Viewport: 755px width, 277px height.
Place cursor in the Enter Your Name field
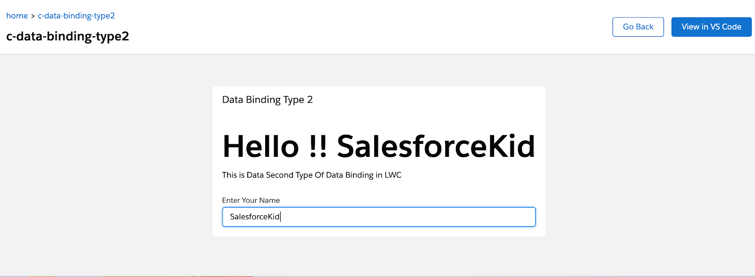pyautogui.click(x=377, y=217)
